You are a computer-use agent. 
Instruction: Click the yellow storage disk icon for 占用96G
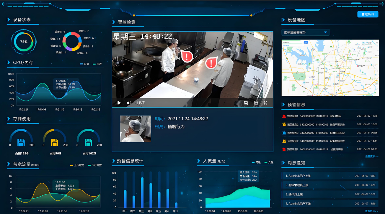click(55, 143)
